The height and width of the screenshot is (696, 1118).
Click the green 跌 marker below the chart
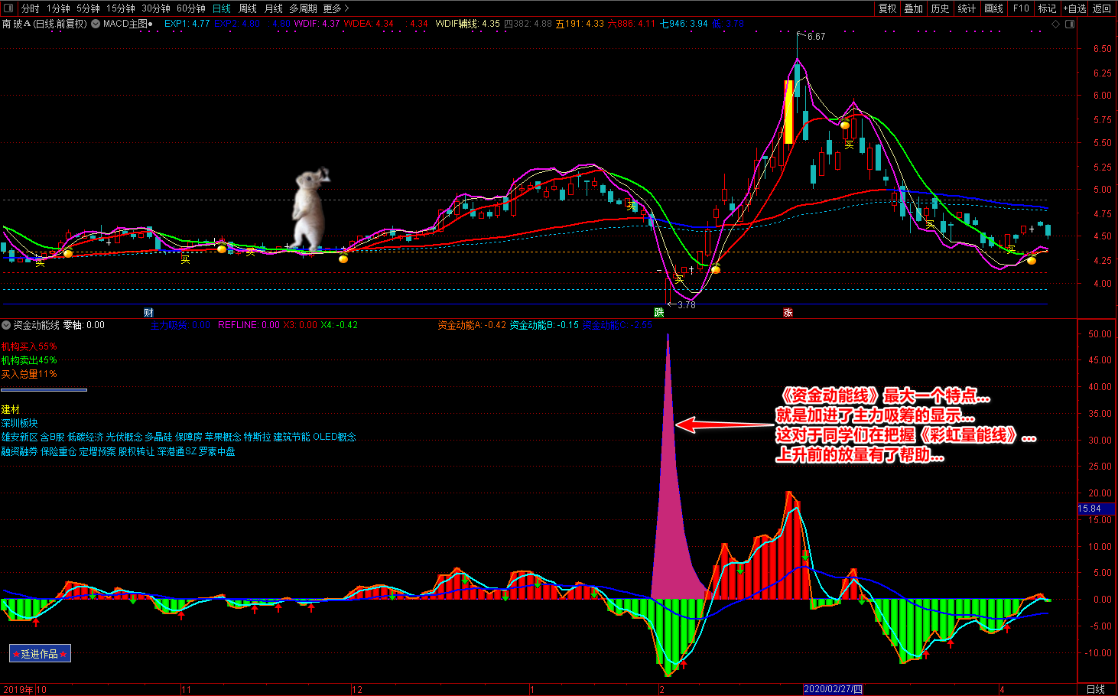pyautogui.click(x=658, y=313)
